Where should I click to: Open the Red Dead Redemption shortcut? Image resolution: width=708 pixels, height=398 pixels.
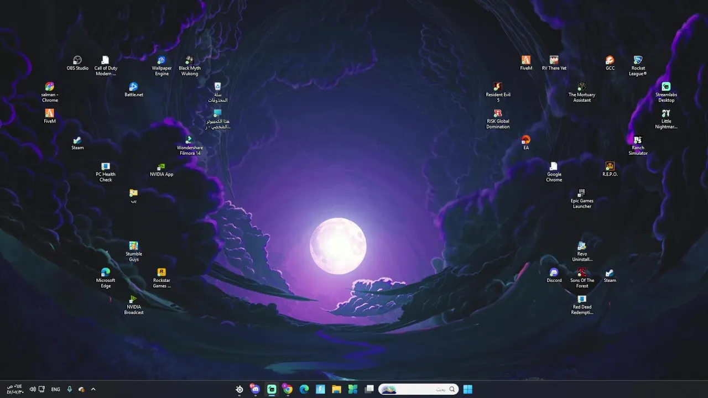tap(582, 305)
